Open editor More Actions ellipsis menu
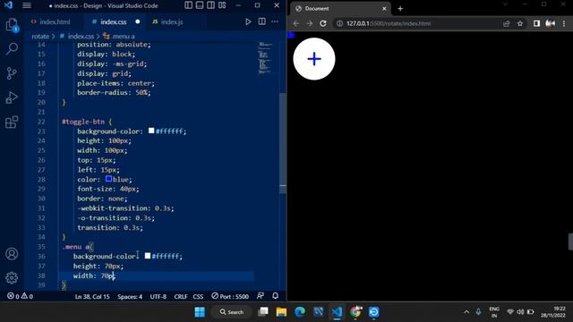Viewport: 573px width, 322px height. coord(275,21)
